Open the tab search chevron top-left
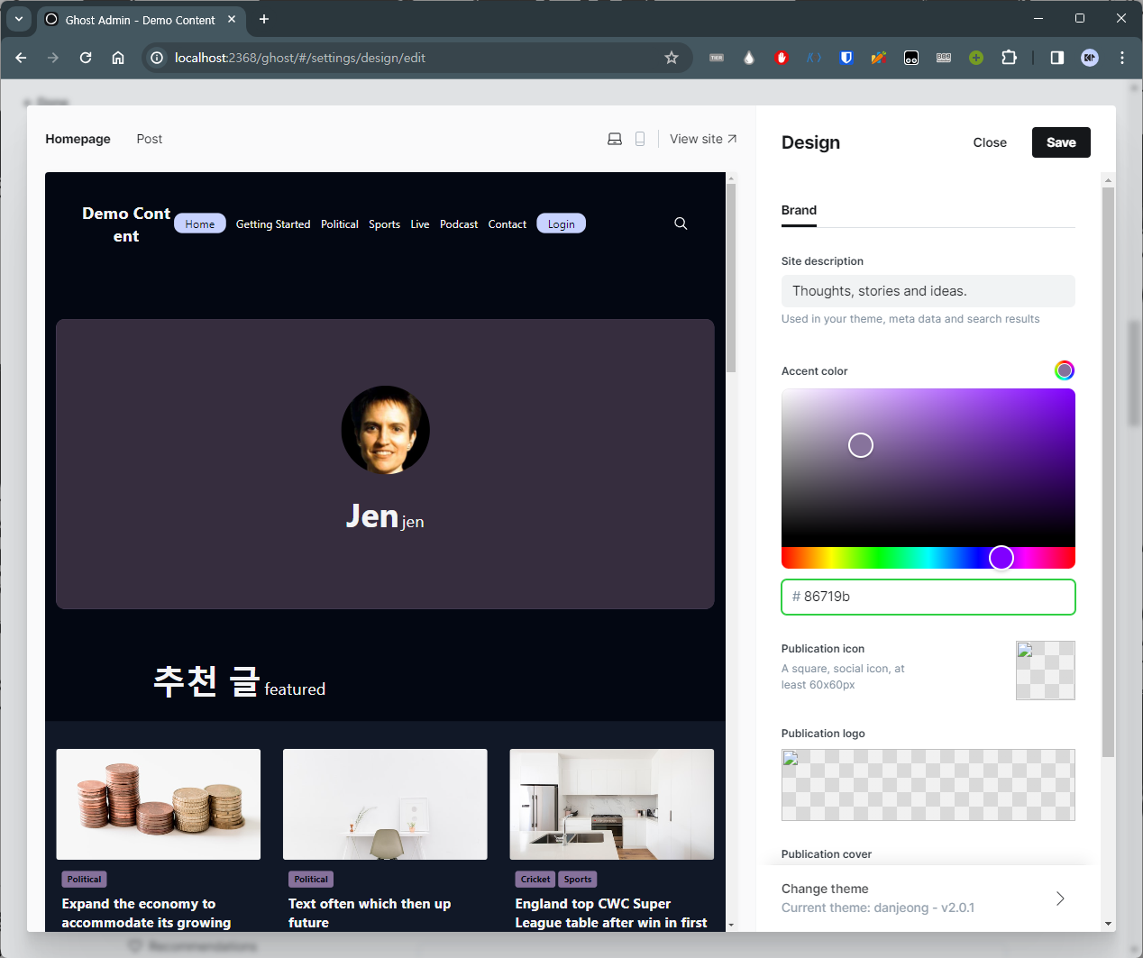Image resolution: width=1143 pixels, height=958 pixels. 19,20
